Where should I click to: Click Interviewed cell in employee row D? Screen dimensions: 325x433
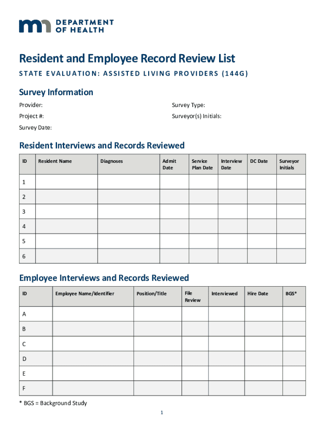point(226,359)
